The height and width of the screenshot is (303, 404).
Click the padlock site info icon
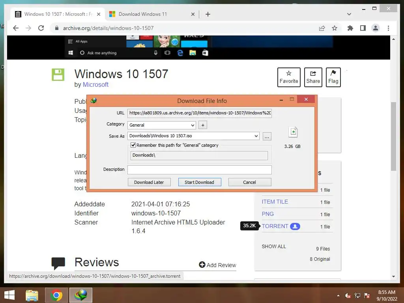(x=57, y=28)
